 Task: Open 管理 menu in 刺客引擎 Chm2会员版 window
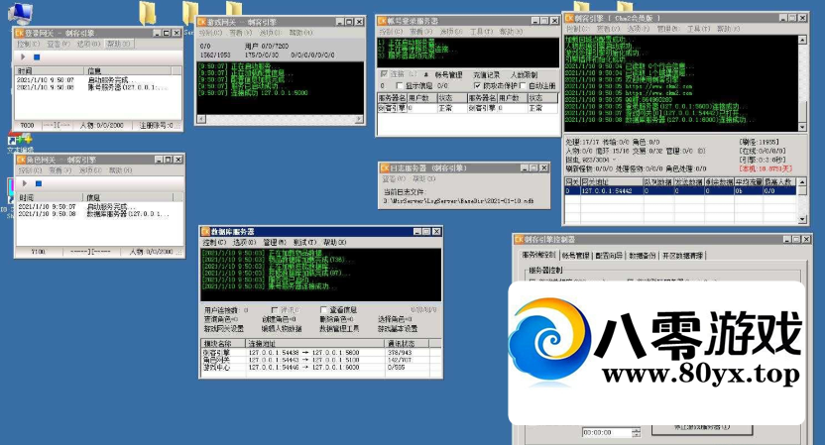pyautogui.click(x=667, y=29)
